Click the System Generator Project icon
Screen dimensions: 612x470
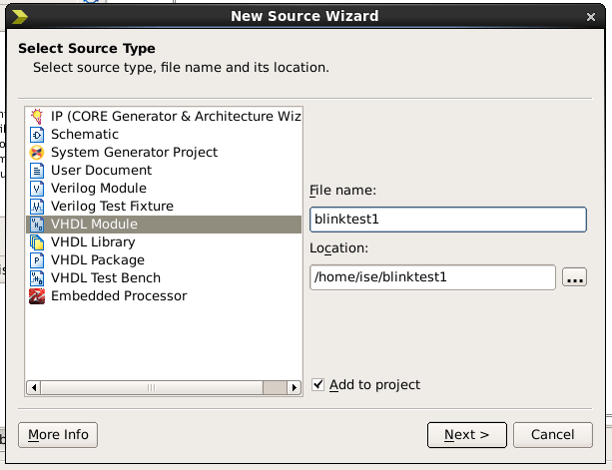[37, 153]
